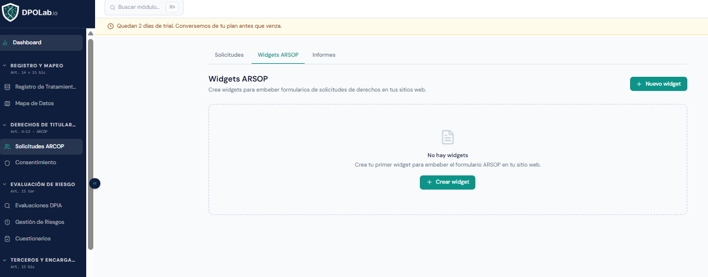Switch to the Informes tab
This screenshot has width=708, height=277.
(324, 55)
